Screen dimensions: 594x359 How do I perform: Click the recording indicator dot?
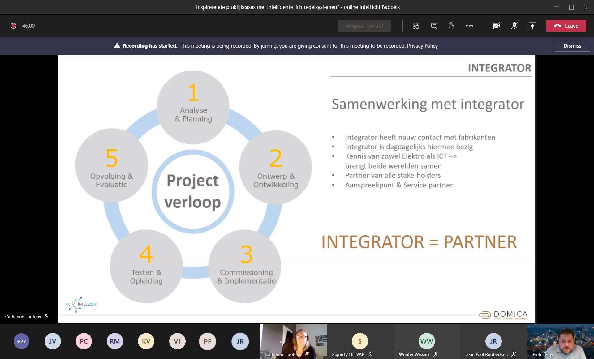[13, 26]
